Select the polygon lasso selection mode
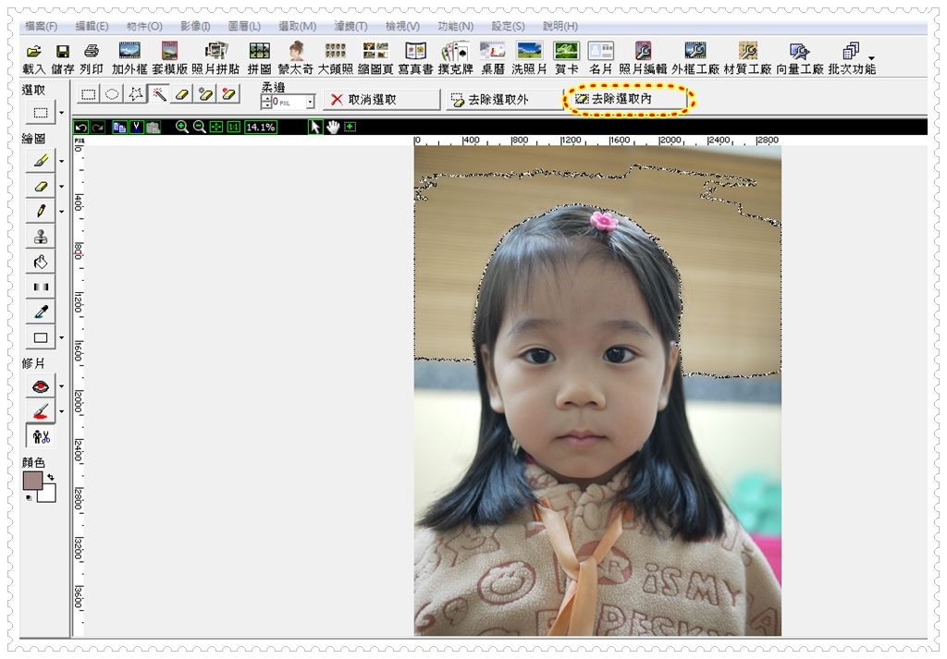Screen dimensions: 947x659 135,94
